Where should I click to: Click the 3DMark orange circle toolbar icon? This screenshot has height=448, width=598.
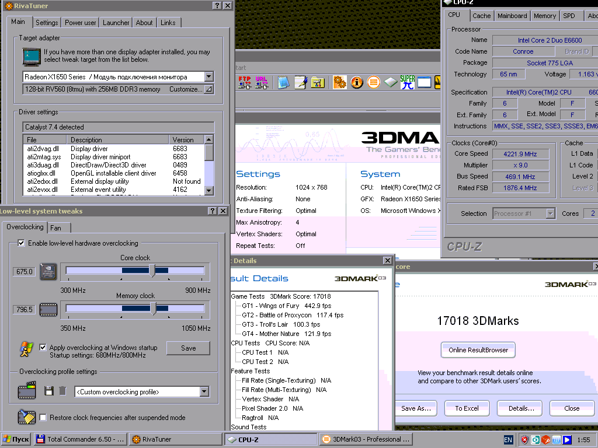[374, 82]
